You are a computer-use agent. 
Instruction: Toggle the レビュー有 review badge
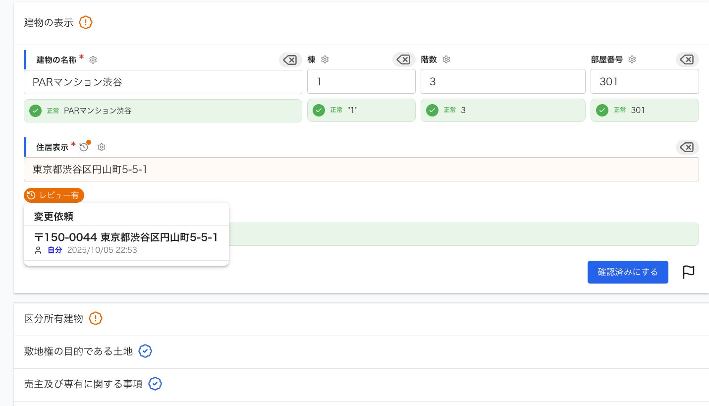(54, 195)
